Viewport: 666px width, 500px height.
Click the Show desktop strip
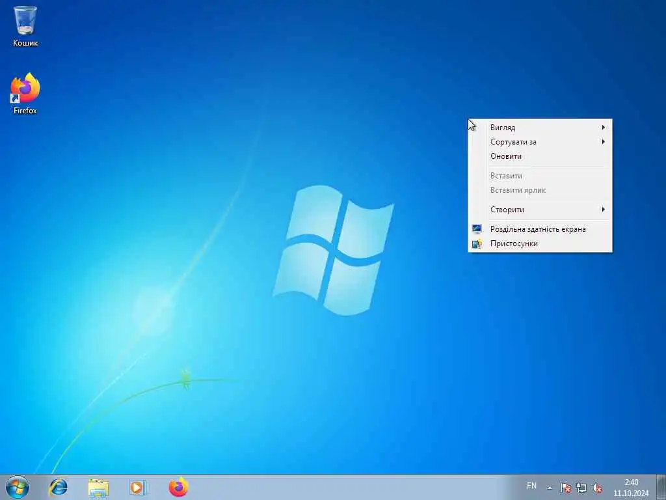[x=661, y=488]
